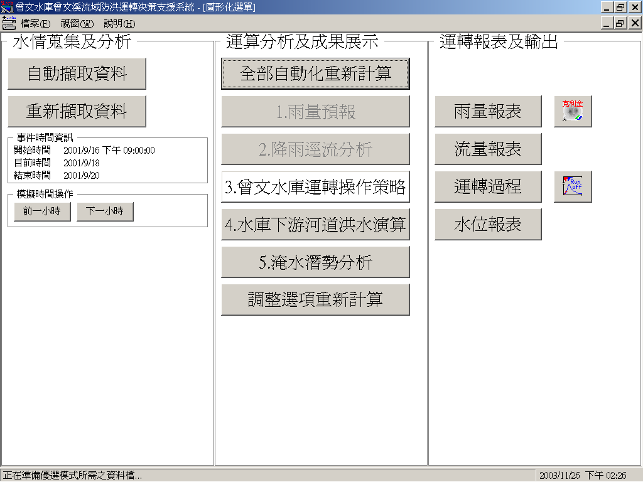This screenshot has width=643, height=482.
Task: Click the 克利金 kriging icon button
Action: (573, 111)
